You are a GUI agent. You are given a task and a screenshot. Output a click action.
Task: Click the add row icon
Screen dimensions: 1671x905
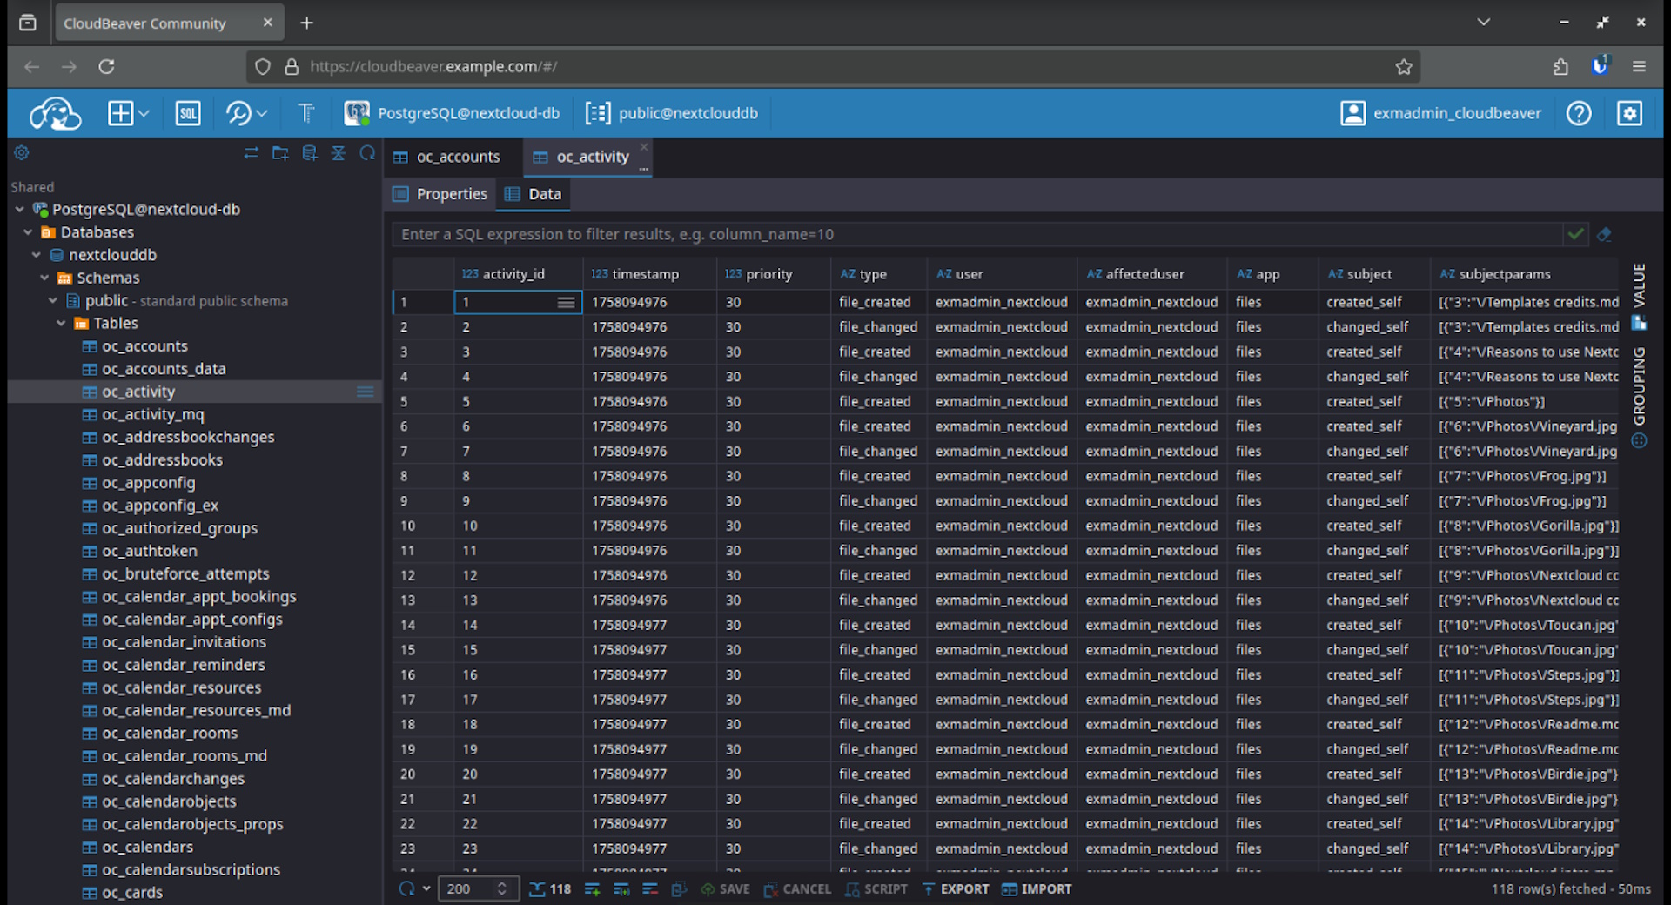point(593,888)
